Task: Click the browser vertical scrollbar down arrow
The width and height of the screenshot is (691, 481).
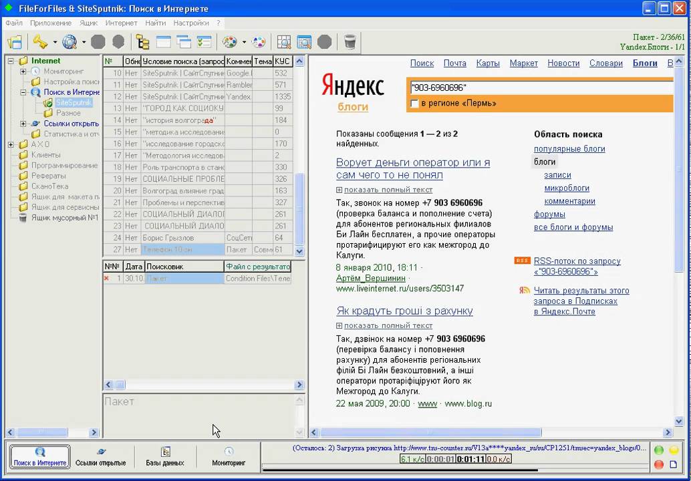Action: [x=679, y=422]
